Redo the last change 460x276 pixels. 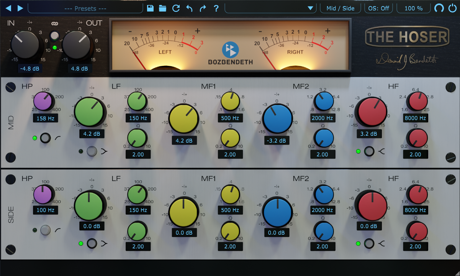click(x=203, y=8)
